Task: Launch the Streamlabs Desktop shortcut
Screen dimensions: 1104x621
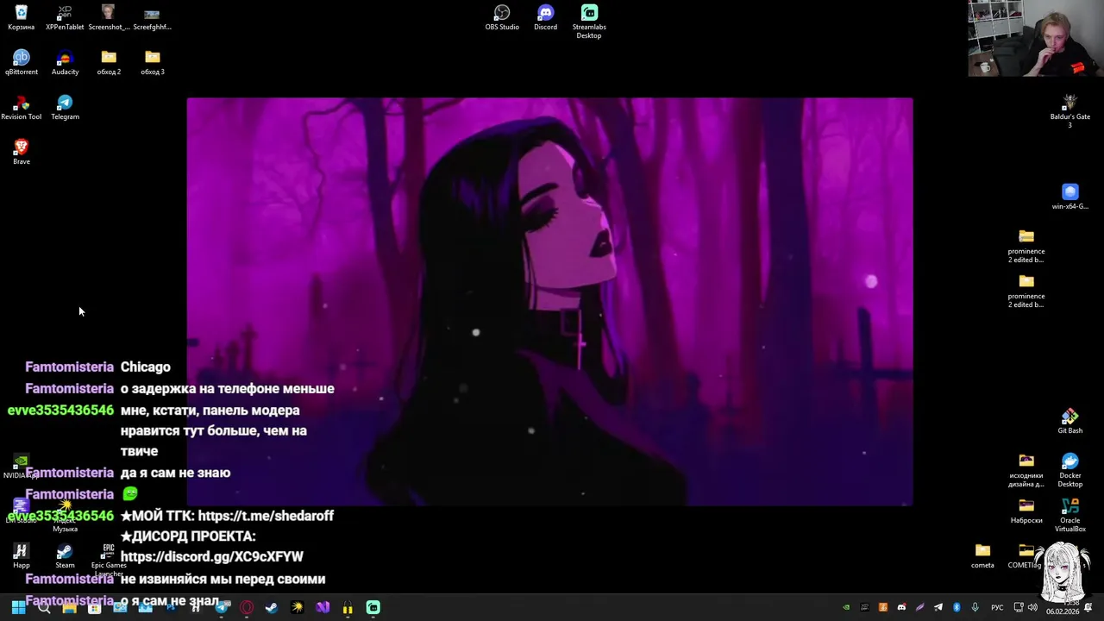Action: pos(589,22)
